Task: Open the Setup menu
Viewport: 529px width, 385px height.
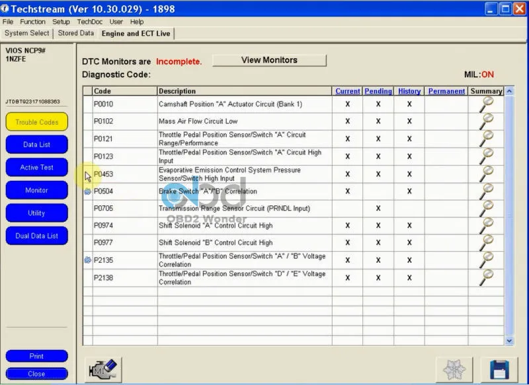Action: [61, 22]
